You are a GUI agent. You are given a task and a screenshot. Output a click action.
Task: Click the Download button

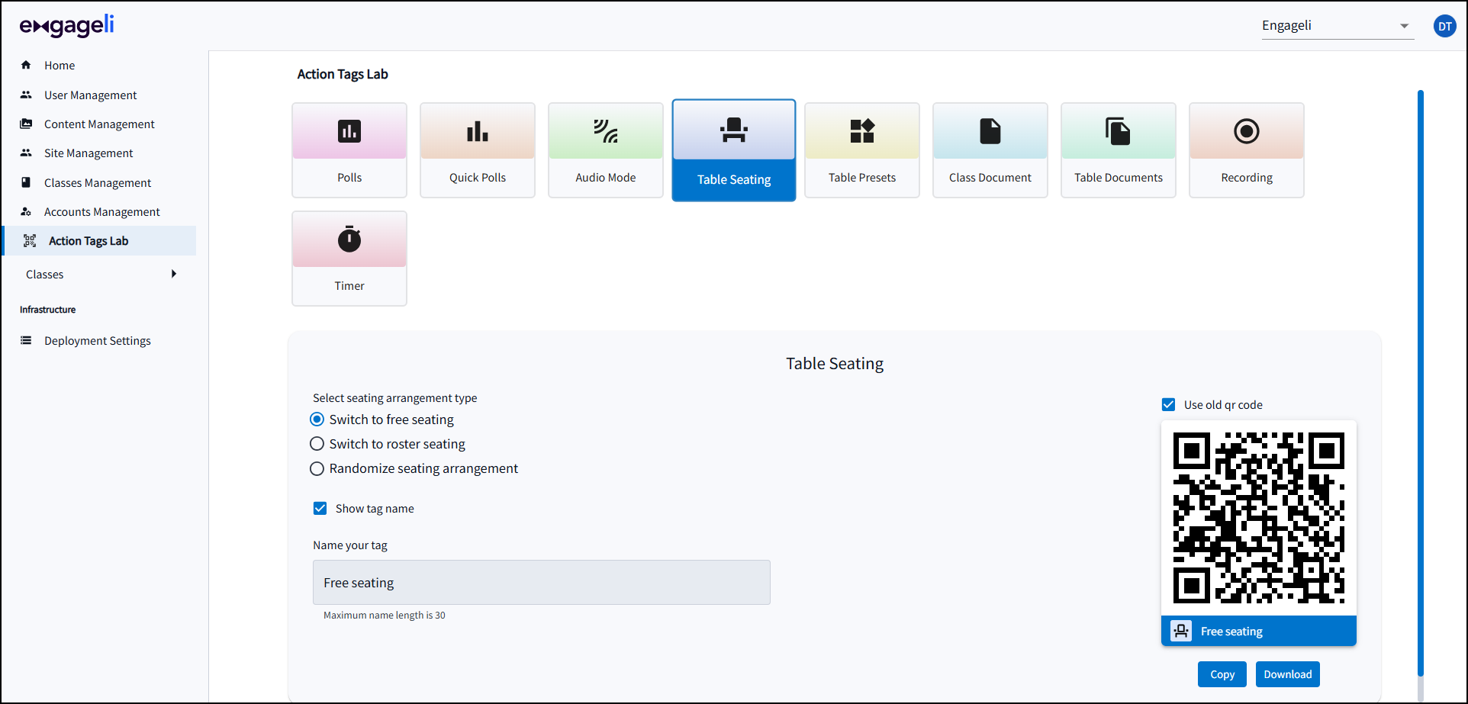tap(1288, 674)
